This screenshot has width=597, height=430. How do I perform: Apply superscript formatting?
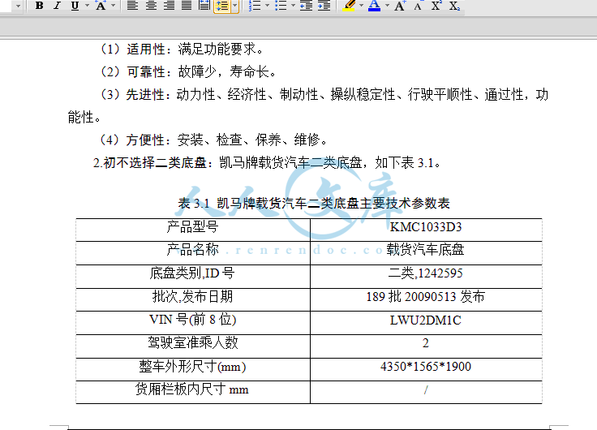coord(436,6)
